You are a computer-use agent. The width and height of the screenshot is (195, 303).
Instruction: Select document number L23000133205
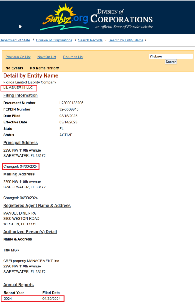(71, 103)
